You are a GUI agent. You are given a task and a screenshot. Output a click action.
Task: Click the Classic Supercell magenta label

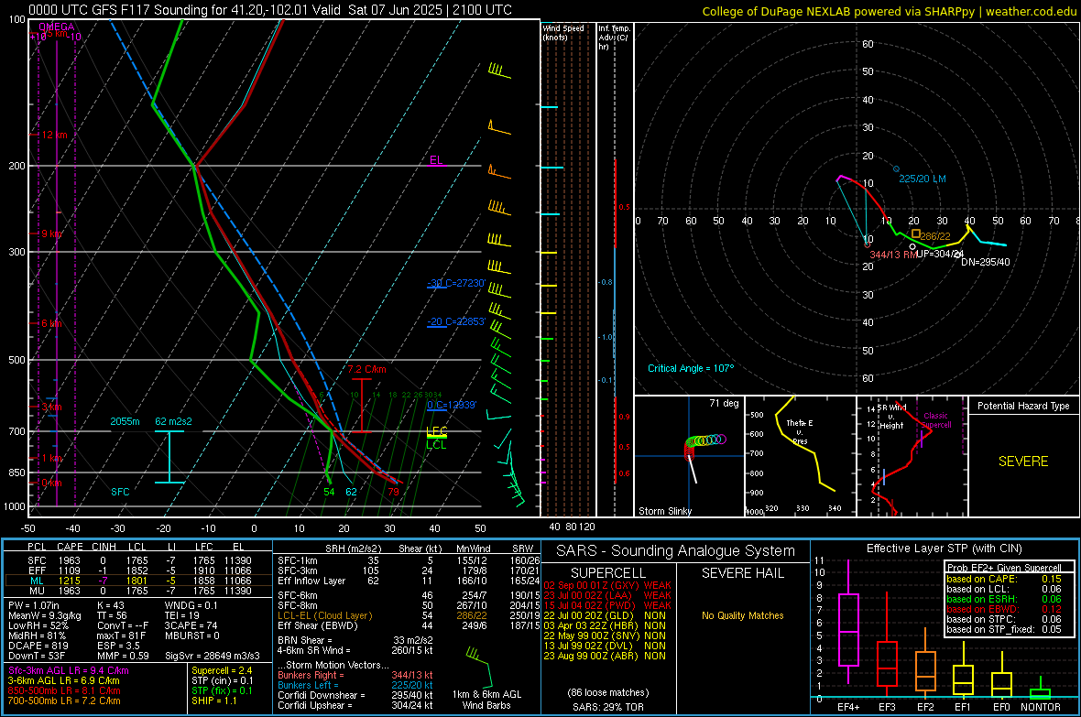tap(936, 420)
